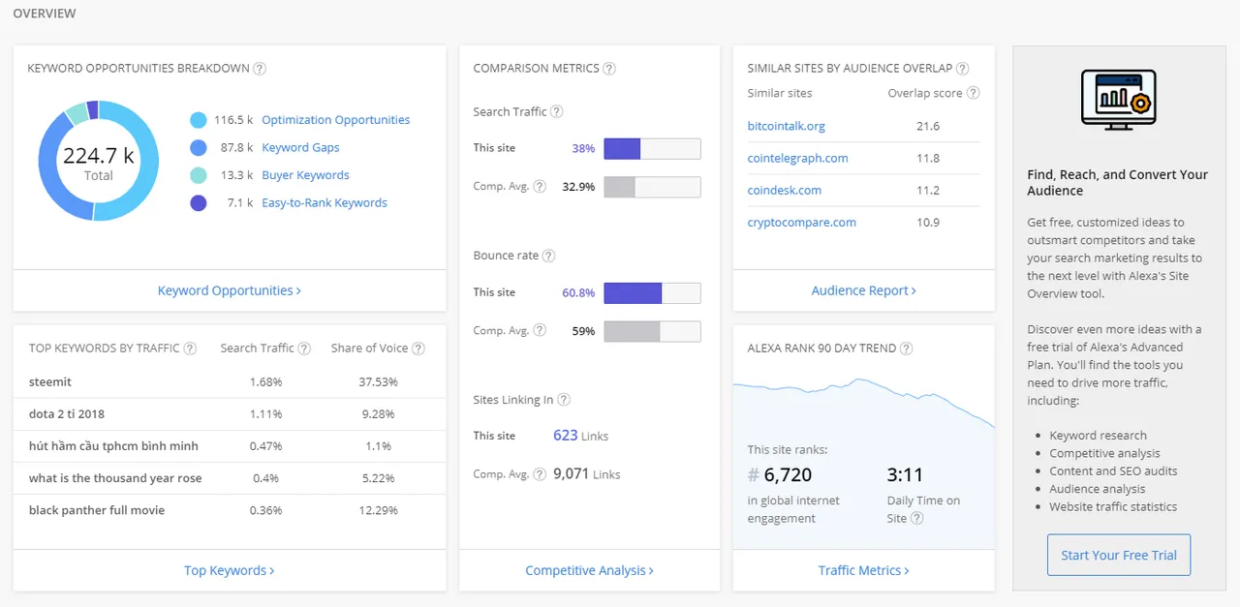Image resolution: width=1240 pixels, height=607 pixels.
Task: Click light blue Optimization Opportunities legend dot
Action: point(199,120)
